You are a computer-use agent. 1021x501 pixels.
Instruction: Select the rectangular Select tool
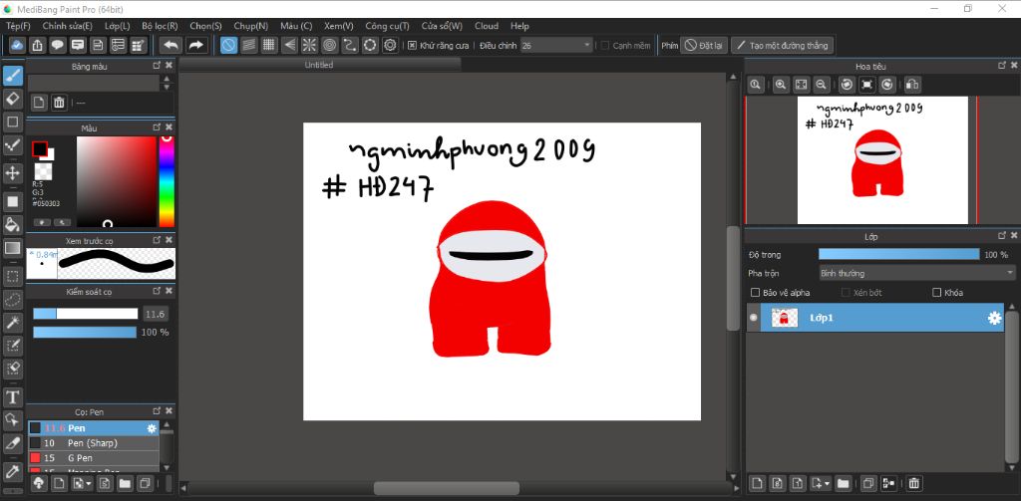(x=12, y=276)
